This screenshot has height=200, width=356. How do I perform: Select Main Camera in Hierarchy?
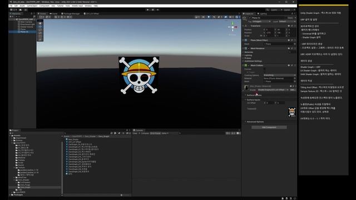click(26, 22)
